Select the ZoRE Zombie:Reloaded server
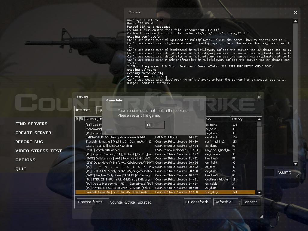This screenshot has width=308, height=231. pyautogui.click(x=165, y=150)
